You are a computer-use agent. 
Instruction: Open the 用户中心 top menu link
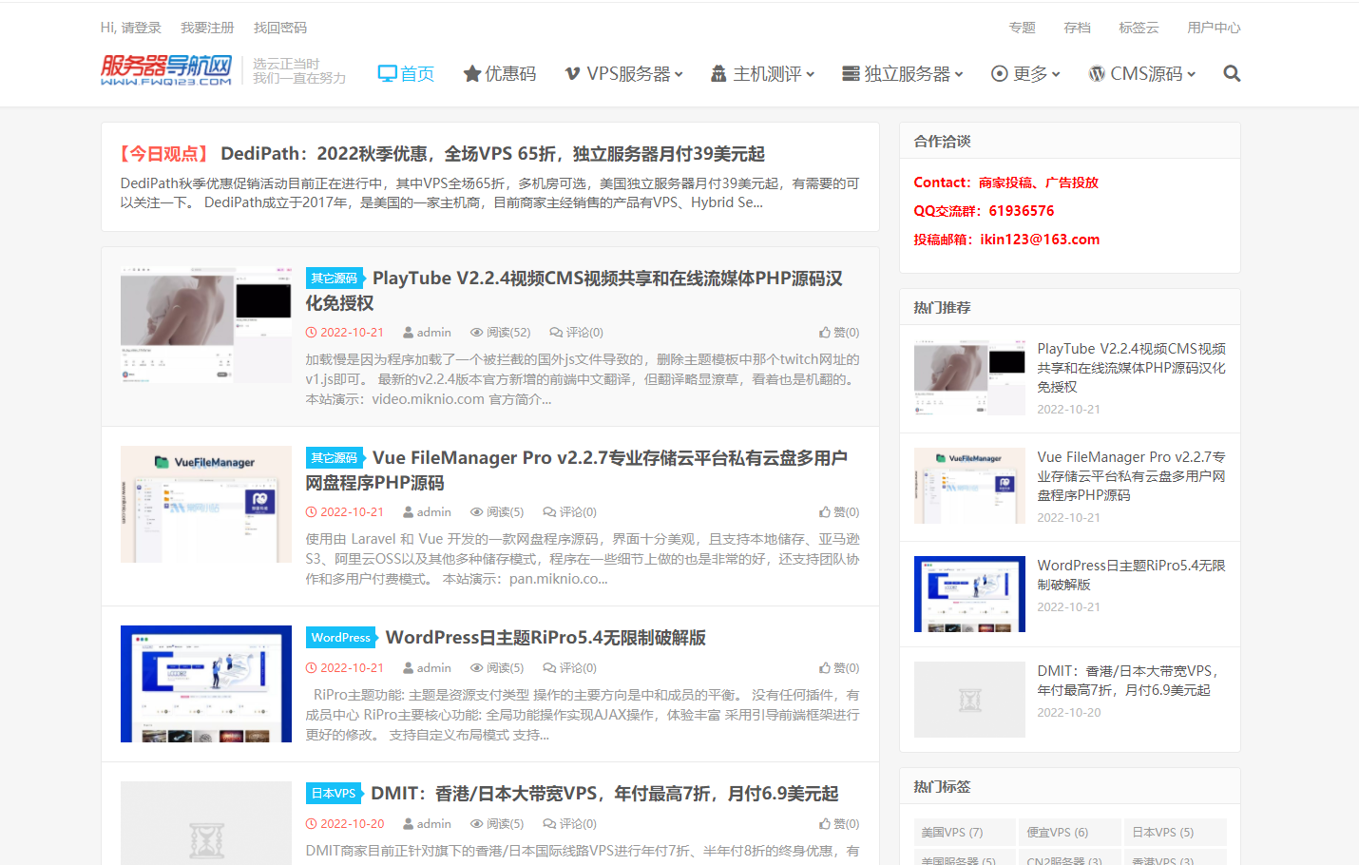point(1214,28)
